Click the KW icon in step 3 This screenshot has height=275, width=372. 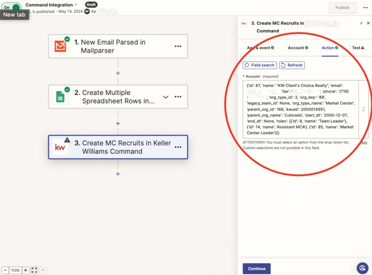point(60,147)
